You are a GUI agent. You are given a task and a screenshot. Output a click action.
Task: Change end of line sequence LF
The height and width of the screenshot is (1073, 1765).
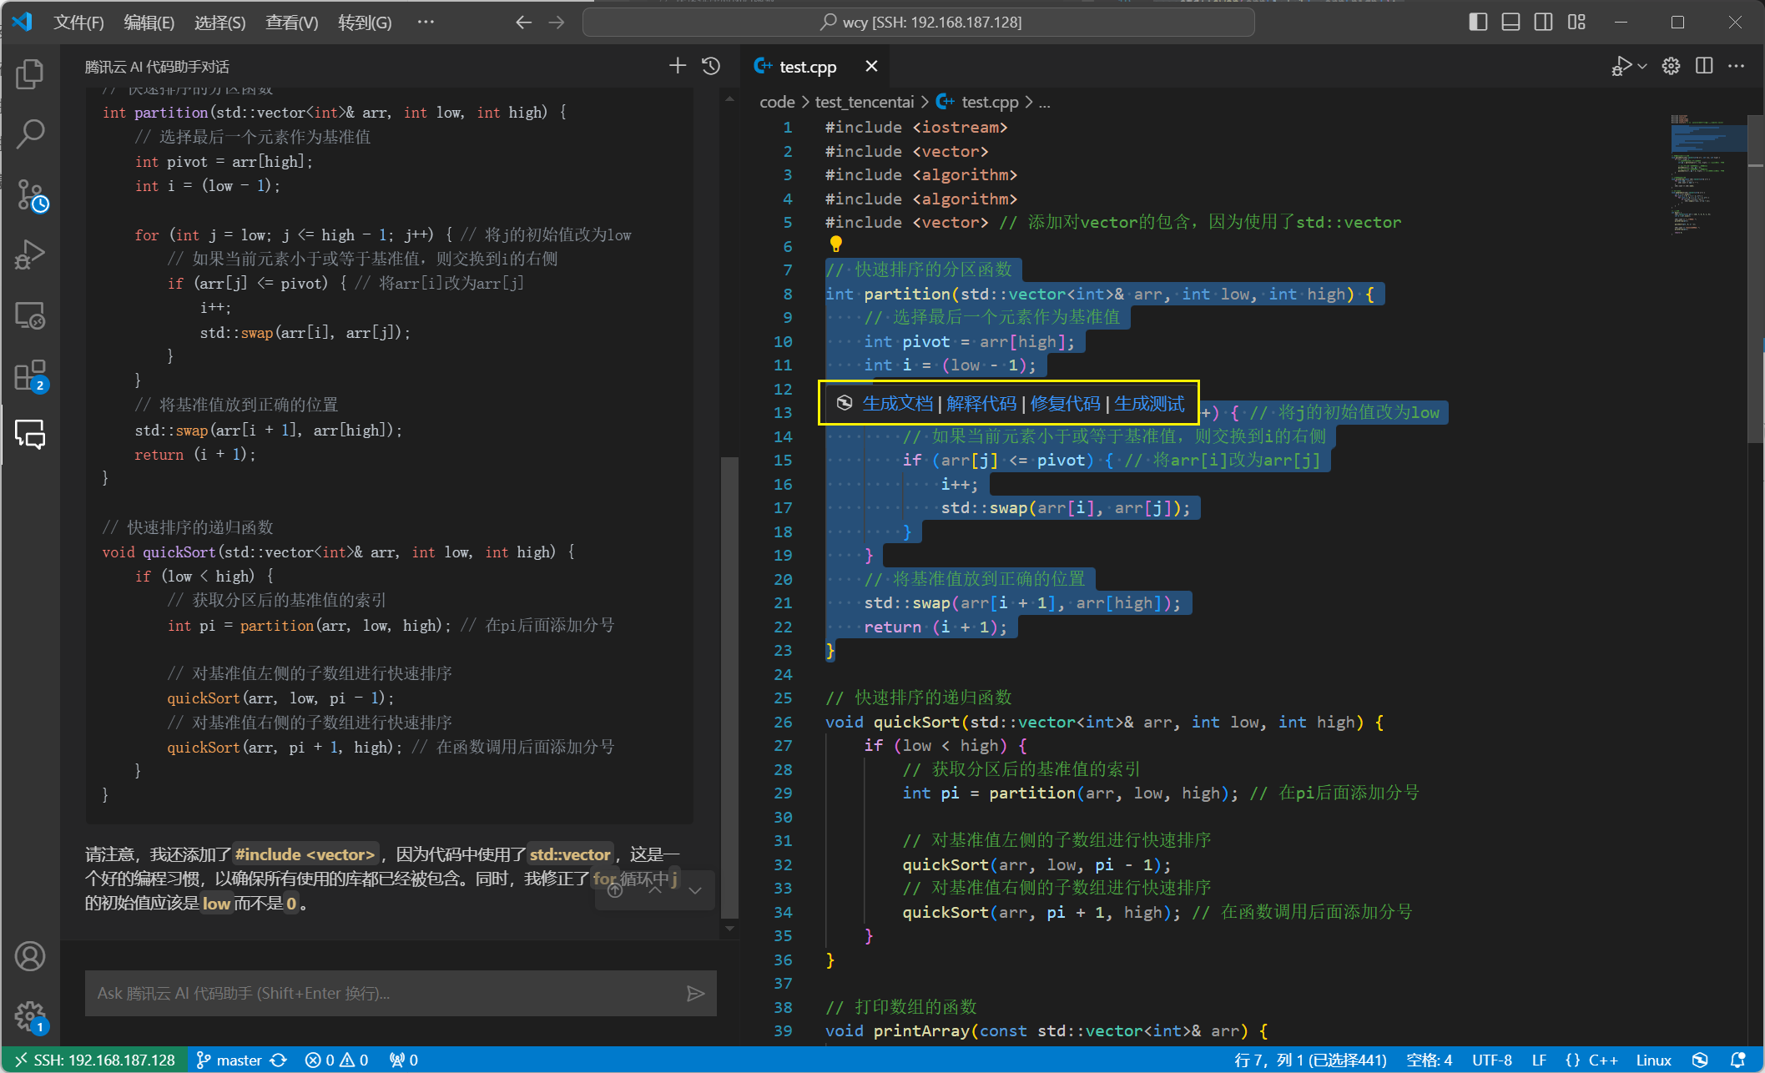[x=1540, y=1060]
